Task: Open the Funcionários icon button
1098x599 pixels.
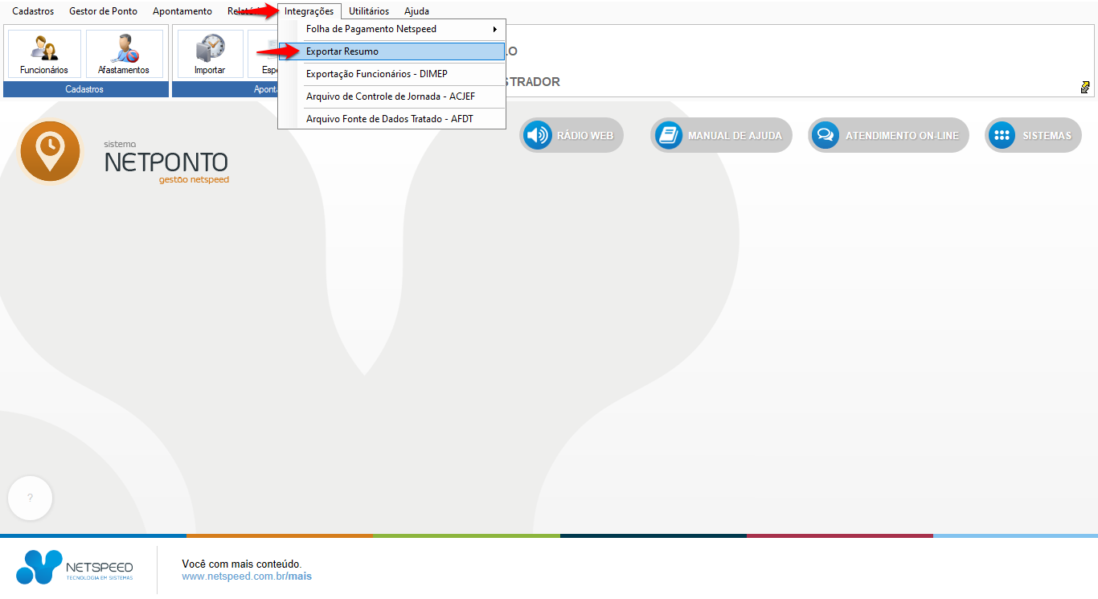Action: pos(44,54)
